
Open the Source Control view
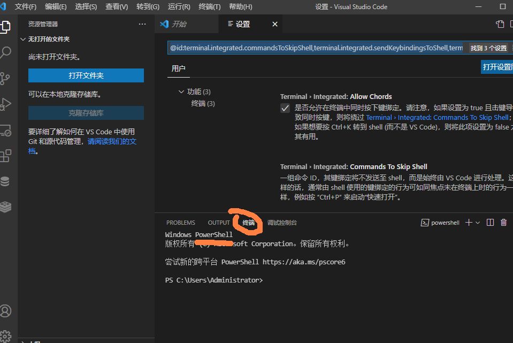pyautogui.click(x=5, y=79)
